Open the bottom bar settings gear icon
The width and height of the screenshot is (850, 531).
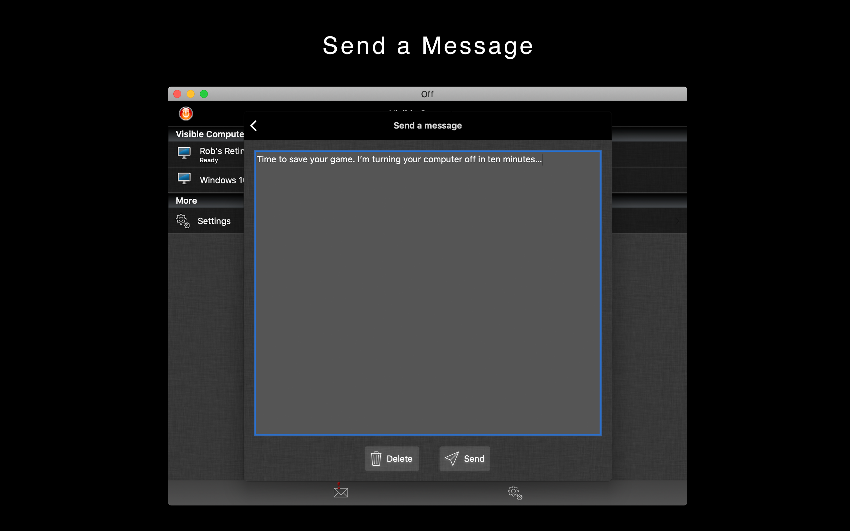(x=515, y=493)
